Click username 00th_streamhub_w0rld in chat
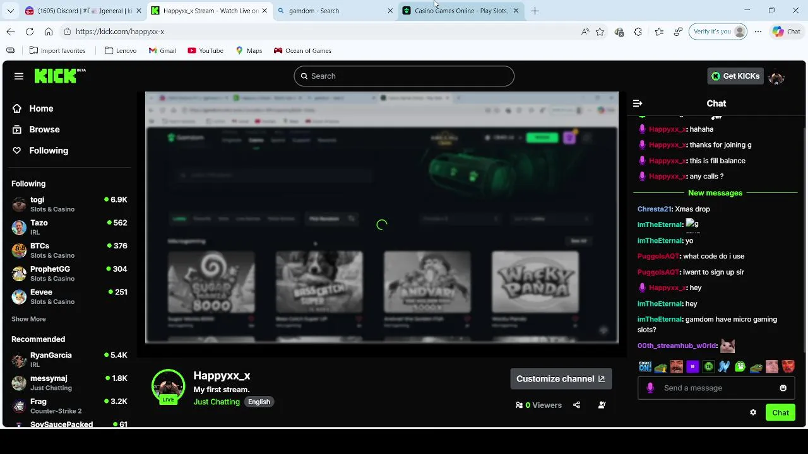 677,346
